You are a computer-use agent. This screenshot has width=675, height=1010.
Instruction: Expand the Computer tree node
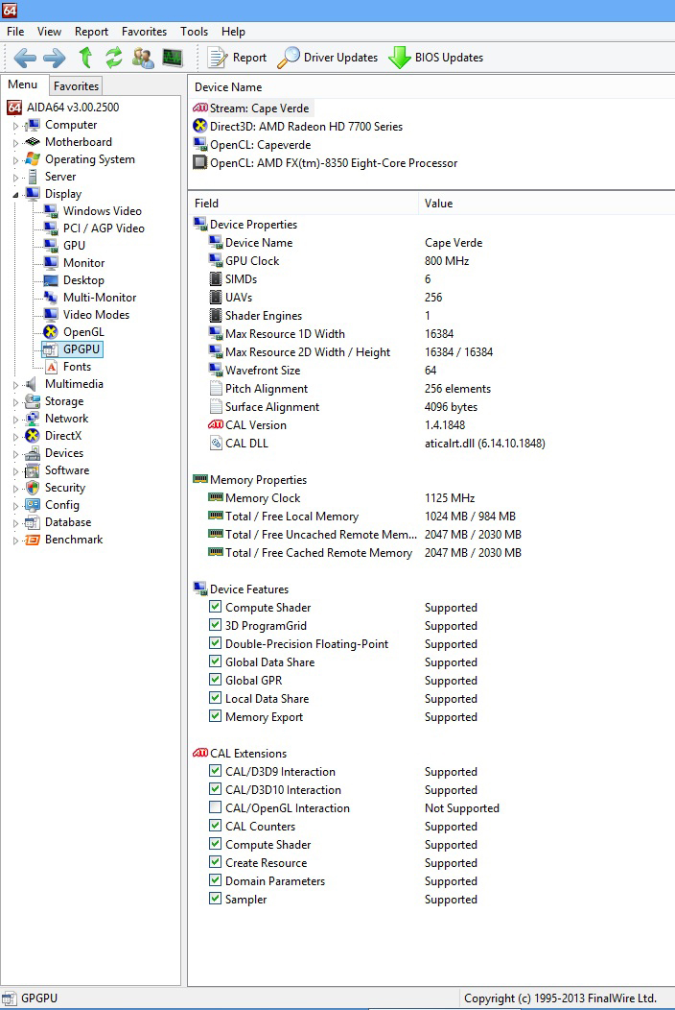[15, 126]
